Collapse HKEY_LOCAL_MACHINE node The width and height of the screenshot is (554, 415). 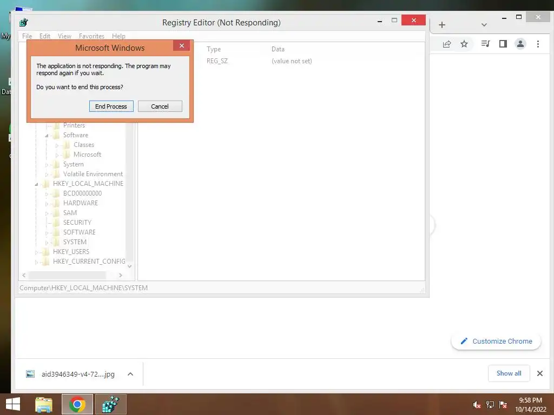[36, 184]
